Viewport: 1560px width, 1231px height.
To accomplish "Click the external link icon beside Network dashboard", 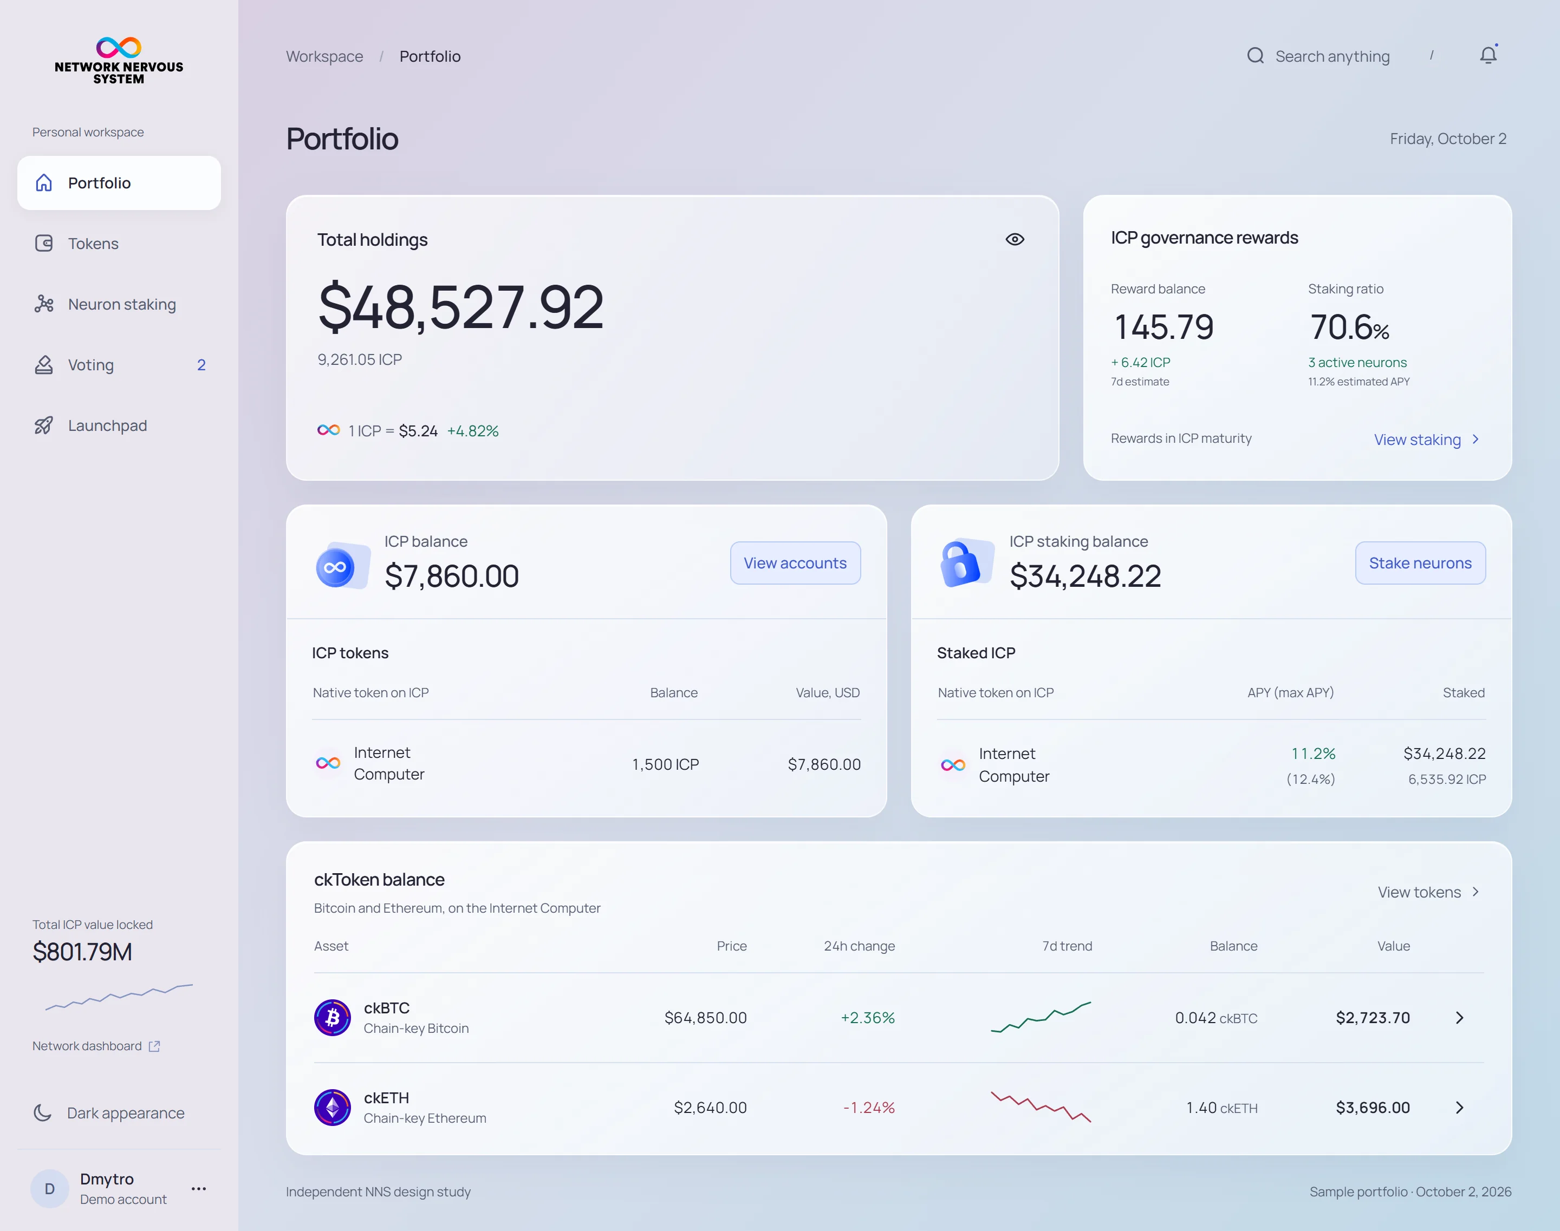I will coord(154,1046).
